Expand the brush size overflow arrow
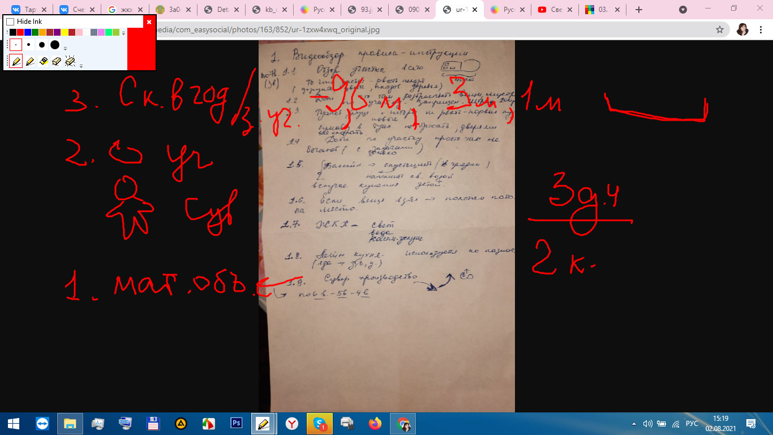773x435 pixels. pyautogui.click(x=66, y=49)
